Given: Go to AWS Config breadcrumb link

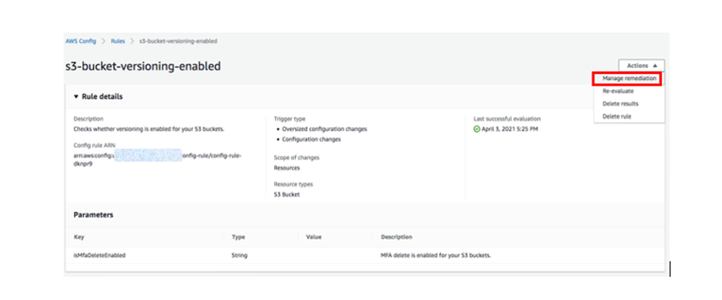Looking at the screenshot, I should click(81, 41).
